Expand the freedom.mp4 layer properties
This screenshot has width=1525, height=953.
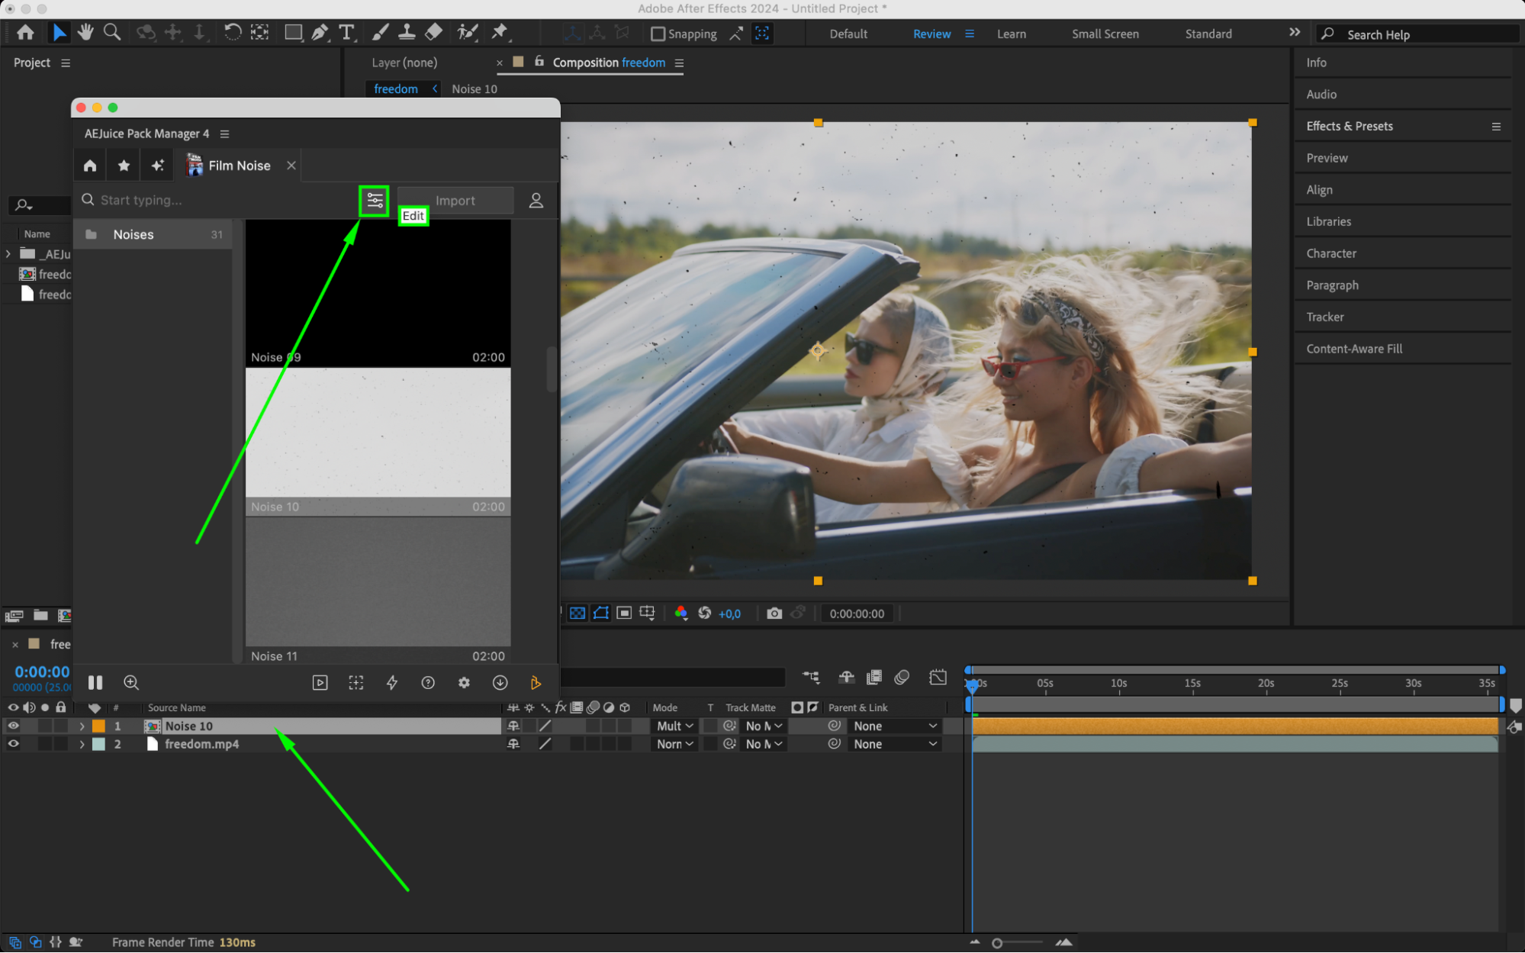pyautogui.click(x=82, y=744)
